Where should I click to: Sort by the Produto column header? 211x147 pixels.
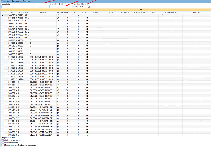(43, 13)
